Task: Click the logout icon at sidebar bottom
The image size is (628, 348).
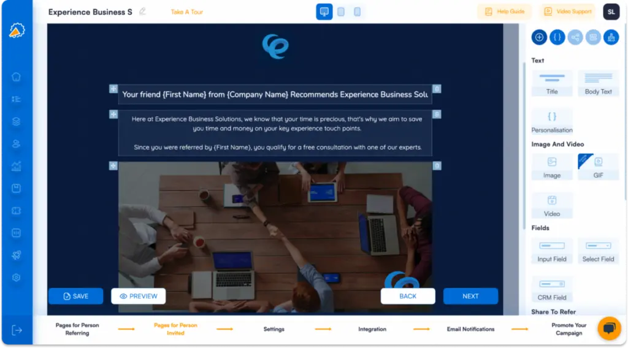Action: [x=17, y=330]
